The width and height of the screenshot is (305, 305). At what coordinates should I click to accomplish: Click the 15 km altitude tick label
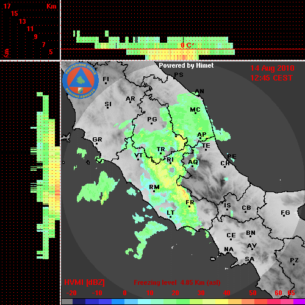(15, 13)
